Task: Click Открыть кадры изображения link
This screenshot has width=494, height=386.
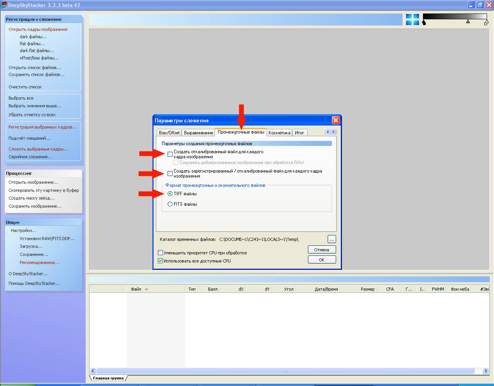Action: 38,29
